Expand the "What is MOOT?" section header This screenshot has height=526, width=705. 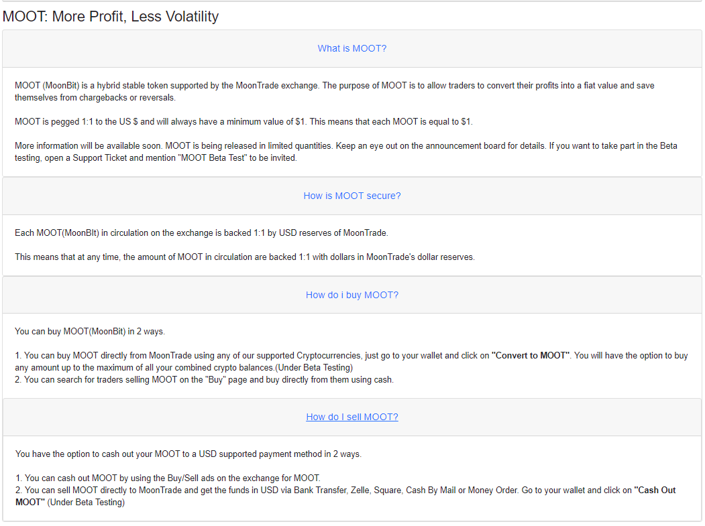click(x=351, y=48)
